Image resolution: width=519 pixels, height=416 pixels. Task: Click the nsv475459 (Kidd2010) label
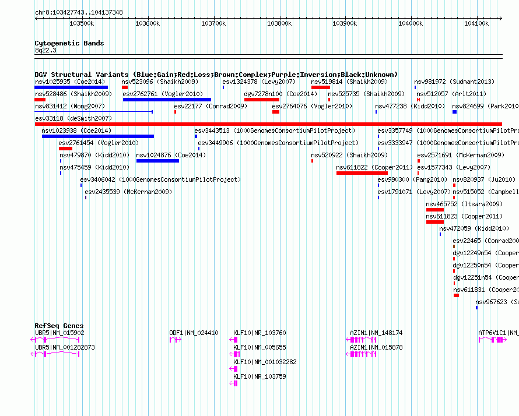point(94,167)
